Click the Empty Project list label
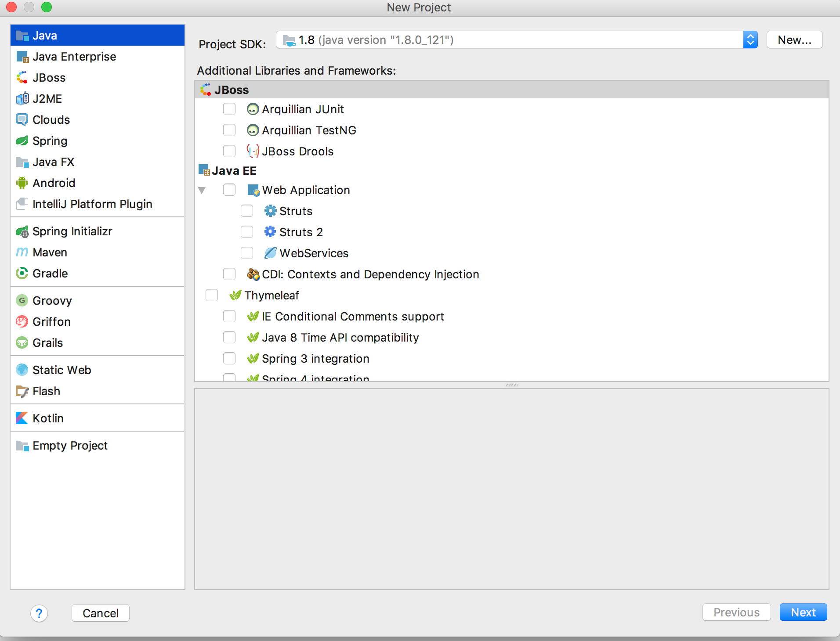 coord(70,446)
